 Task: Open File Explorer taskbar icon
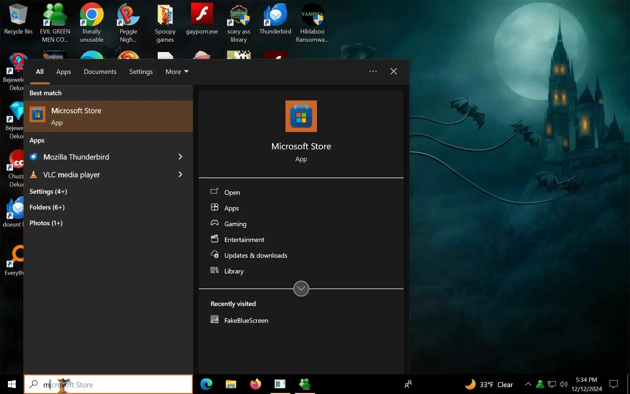[231, 384]
